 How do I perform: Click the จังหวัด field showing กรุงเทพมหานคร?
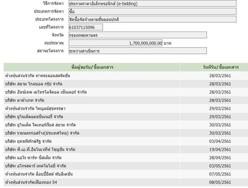pyautogui.click(x=137, y=35)
